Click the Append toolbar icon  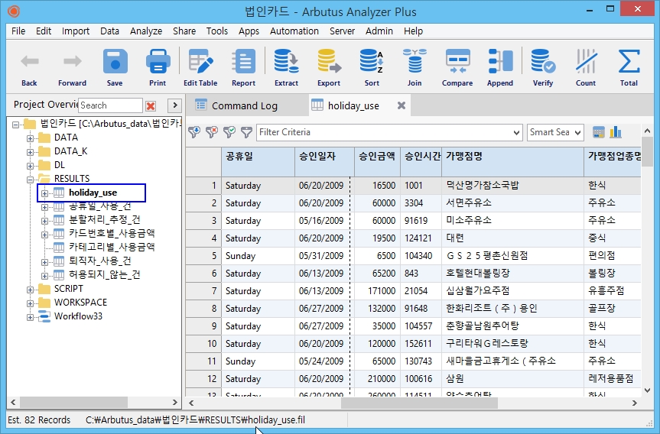(x=500, y=62)
